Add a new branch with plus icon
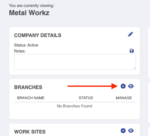Viewport: 150px width, 136px height. pyautogui.click(x=123, y=86)
